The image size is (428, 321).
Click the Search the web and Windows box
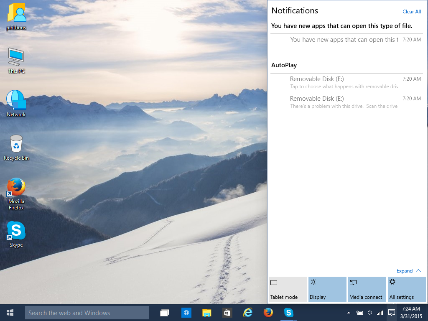(87, 313)
